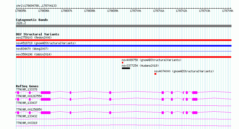Click the widest exon block of TTN|NM_133378
Screen dimensions: 239x129
[46, 93]
